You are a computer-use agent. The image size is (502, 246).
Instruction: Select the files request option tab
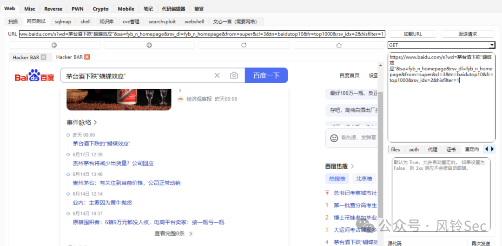click(x=396, y=149)
